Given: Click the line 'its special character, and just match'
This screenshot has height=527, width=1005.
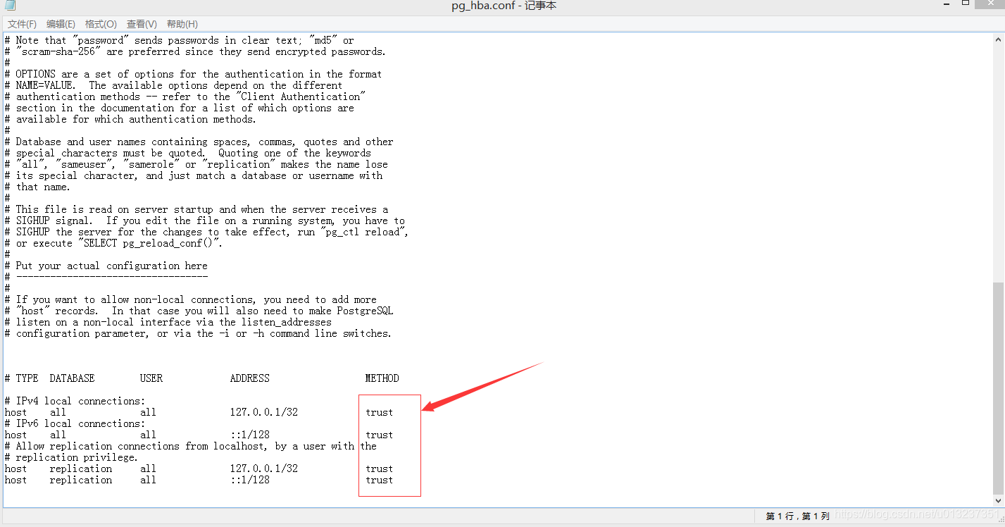Looking at the screenshot, I should 193,175.
